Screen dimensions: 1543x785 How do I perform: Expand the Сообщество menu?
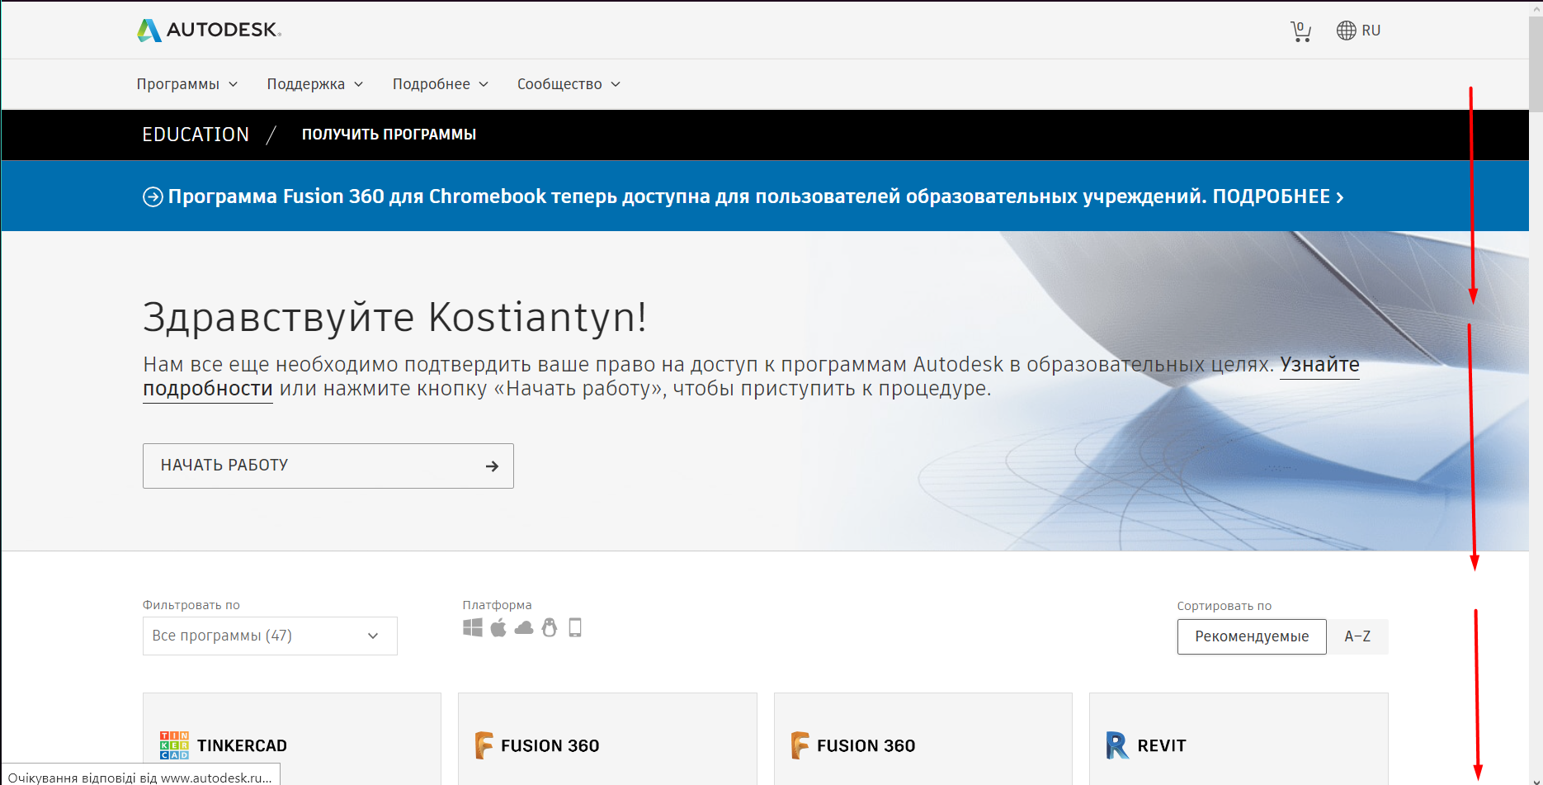coord(569,84)
